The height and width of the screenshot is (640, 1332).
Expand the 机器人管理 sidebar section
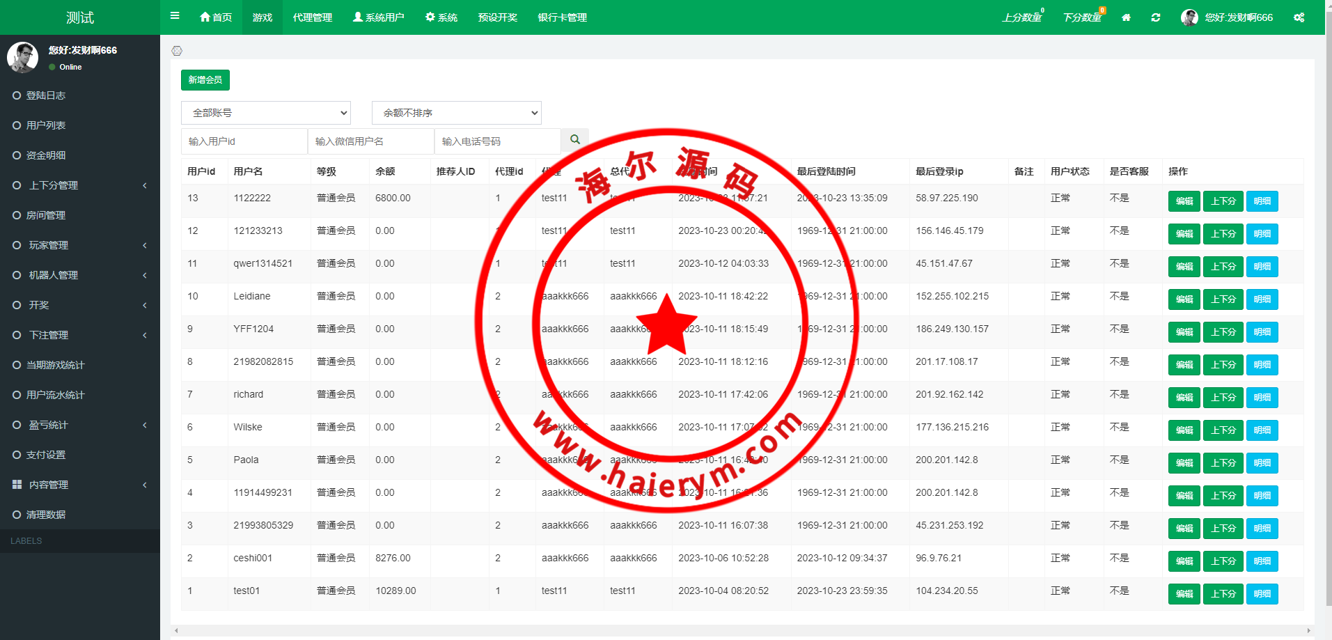79,275
